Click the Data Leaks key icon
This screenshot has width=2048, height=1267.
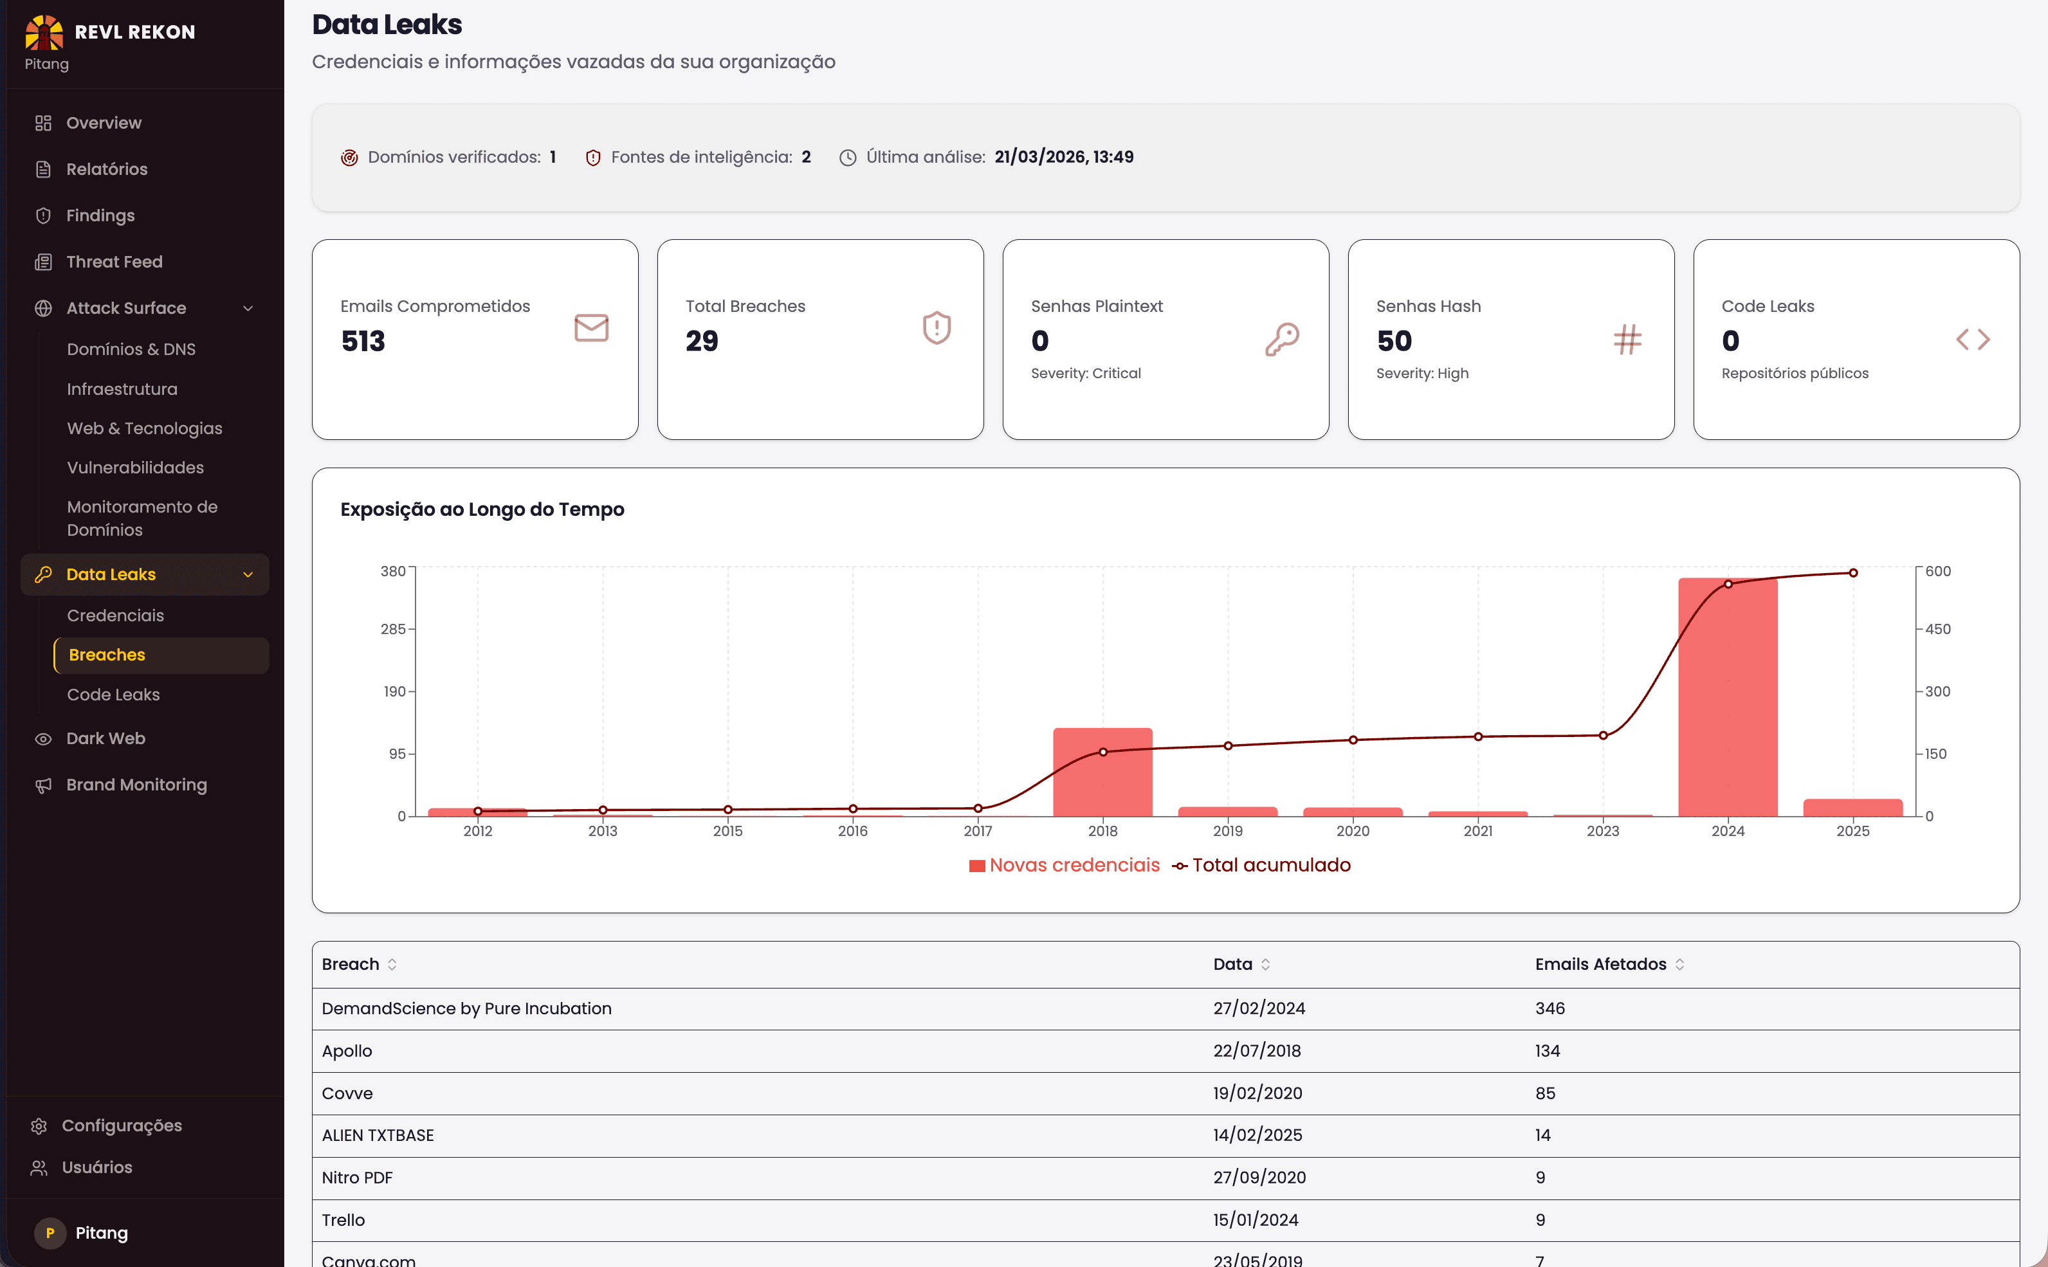pyautogui.click(x=44, y=575)
